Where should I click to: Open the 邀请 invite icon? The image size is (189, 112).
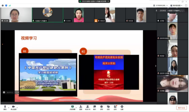81,107
